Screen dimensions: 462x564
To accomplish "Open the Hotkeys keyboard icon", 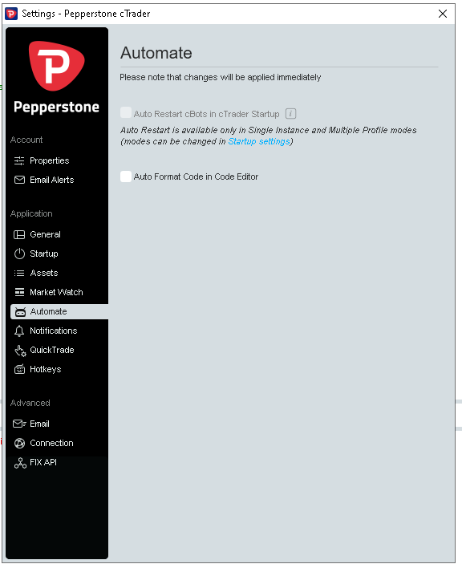I will click(19, 369).
